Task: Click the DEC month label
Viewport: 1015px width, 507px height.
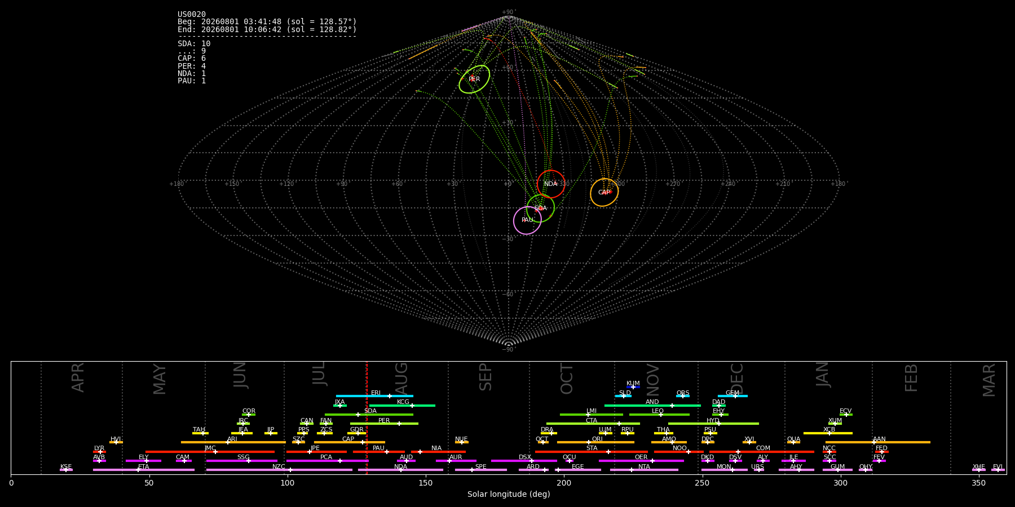Action: (737, 379)
